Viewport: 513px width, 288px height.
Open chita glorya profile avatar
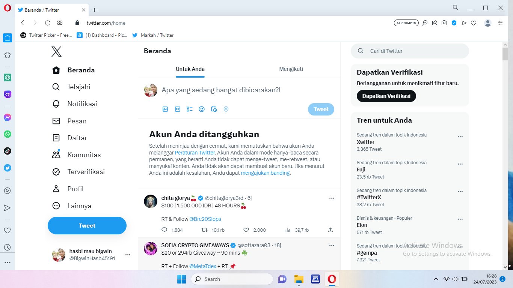151,201
